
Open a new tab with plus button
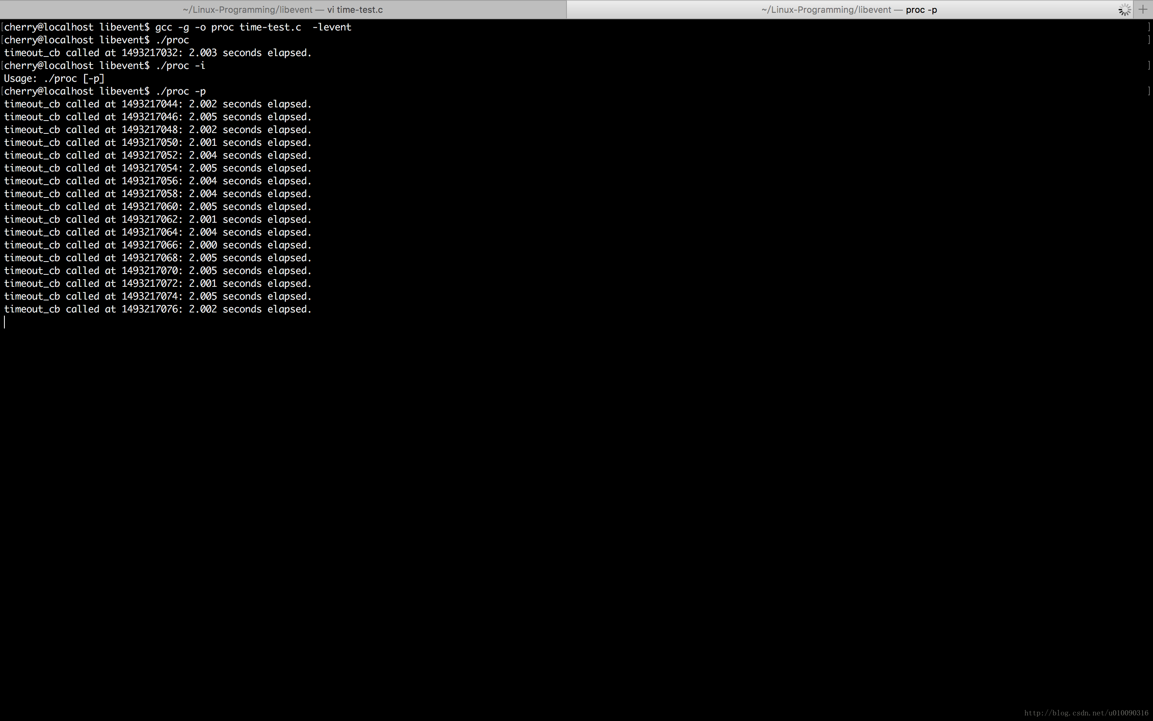pos(1143,10)
